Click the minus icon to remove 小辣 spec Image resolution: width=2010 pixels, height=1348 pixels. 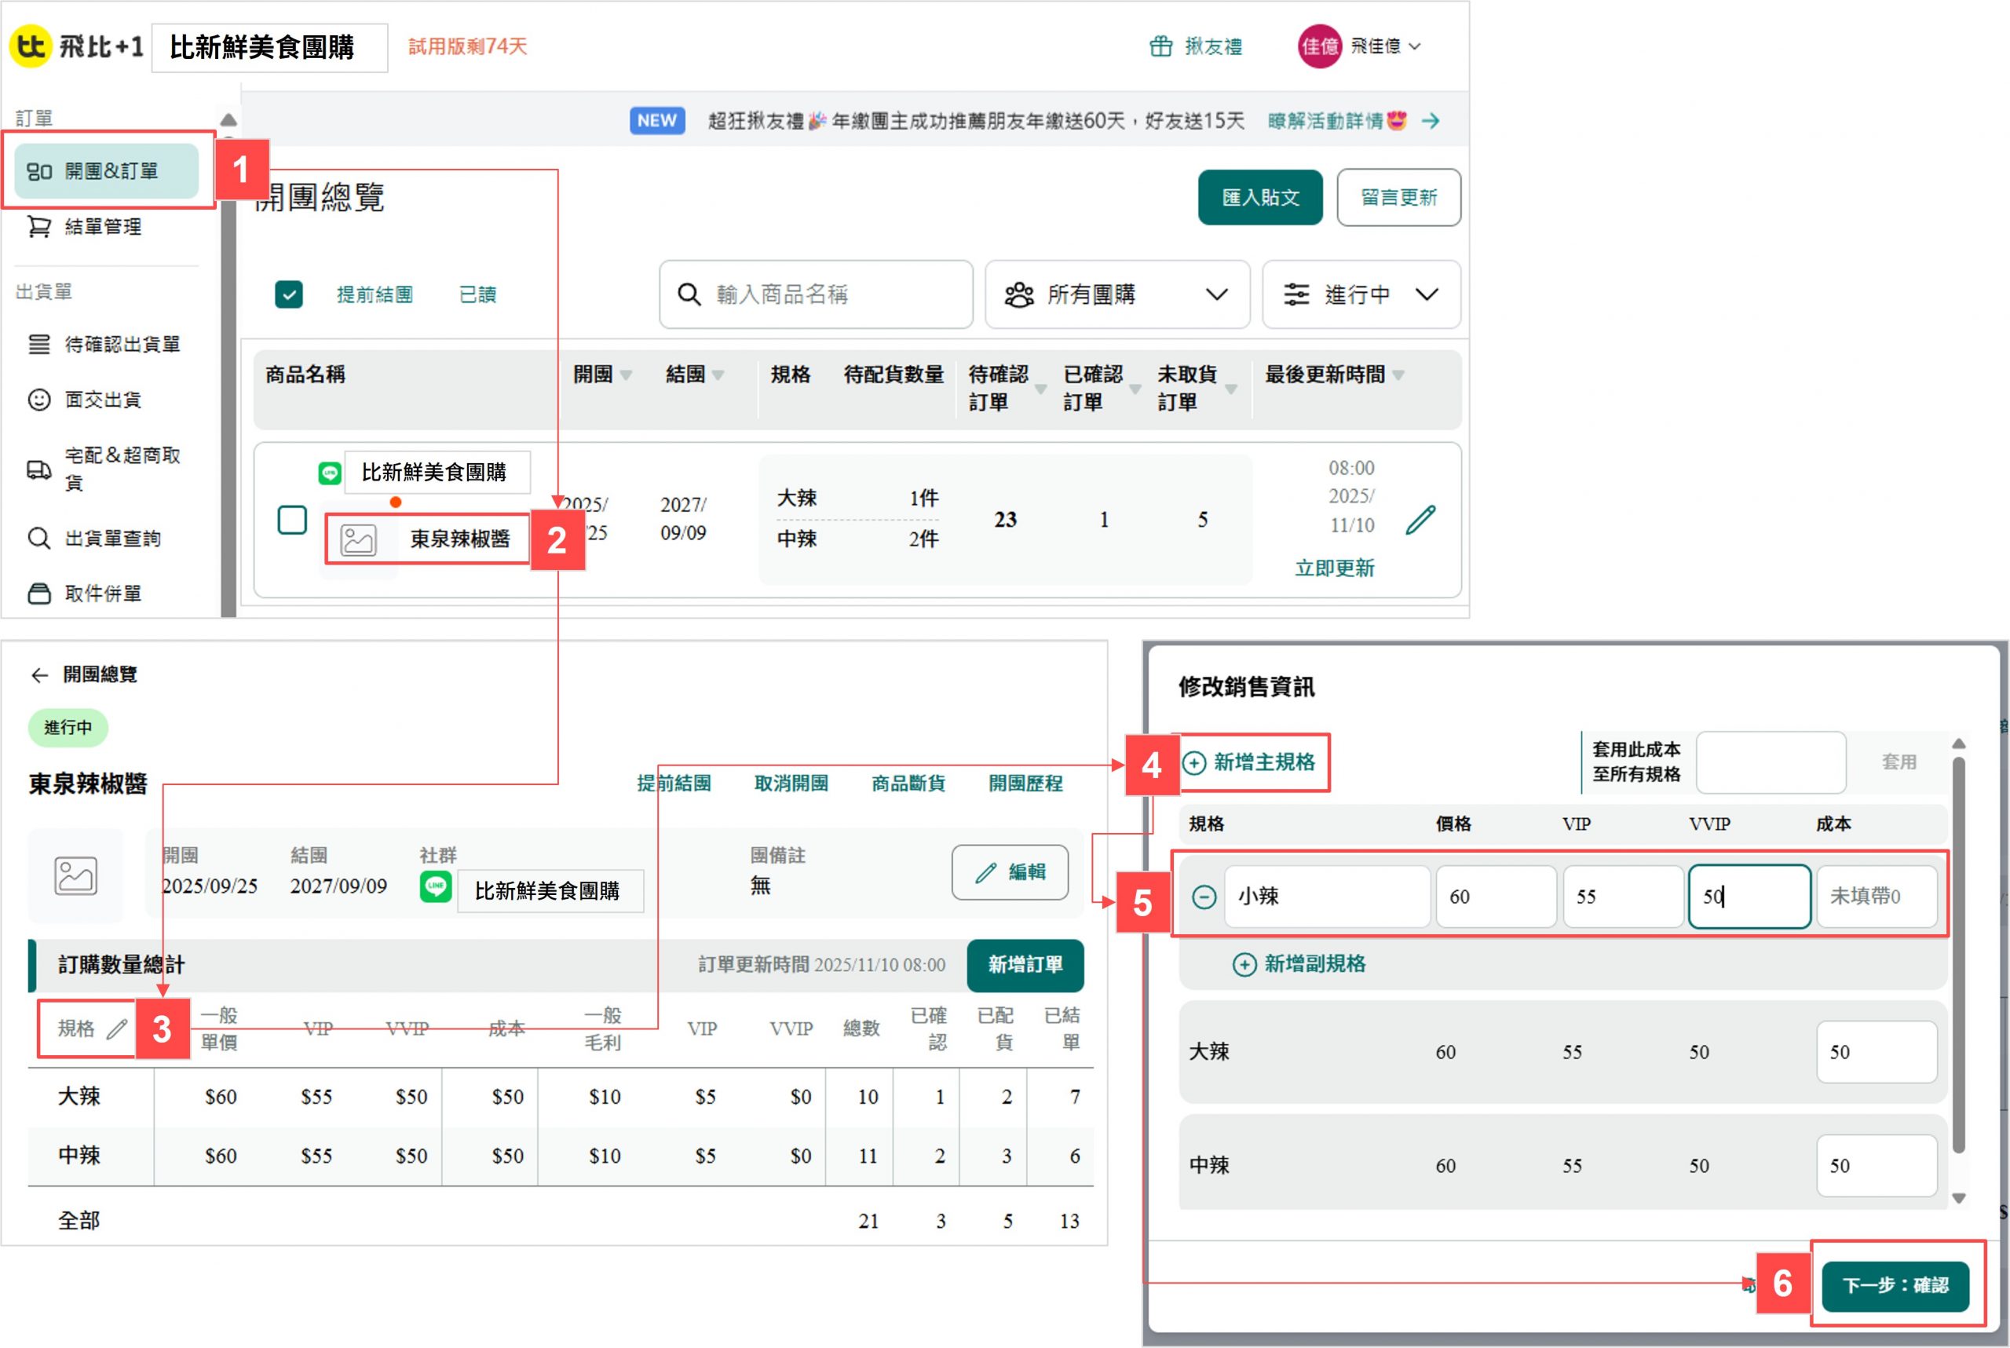coord(1204,897)
